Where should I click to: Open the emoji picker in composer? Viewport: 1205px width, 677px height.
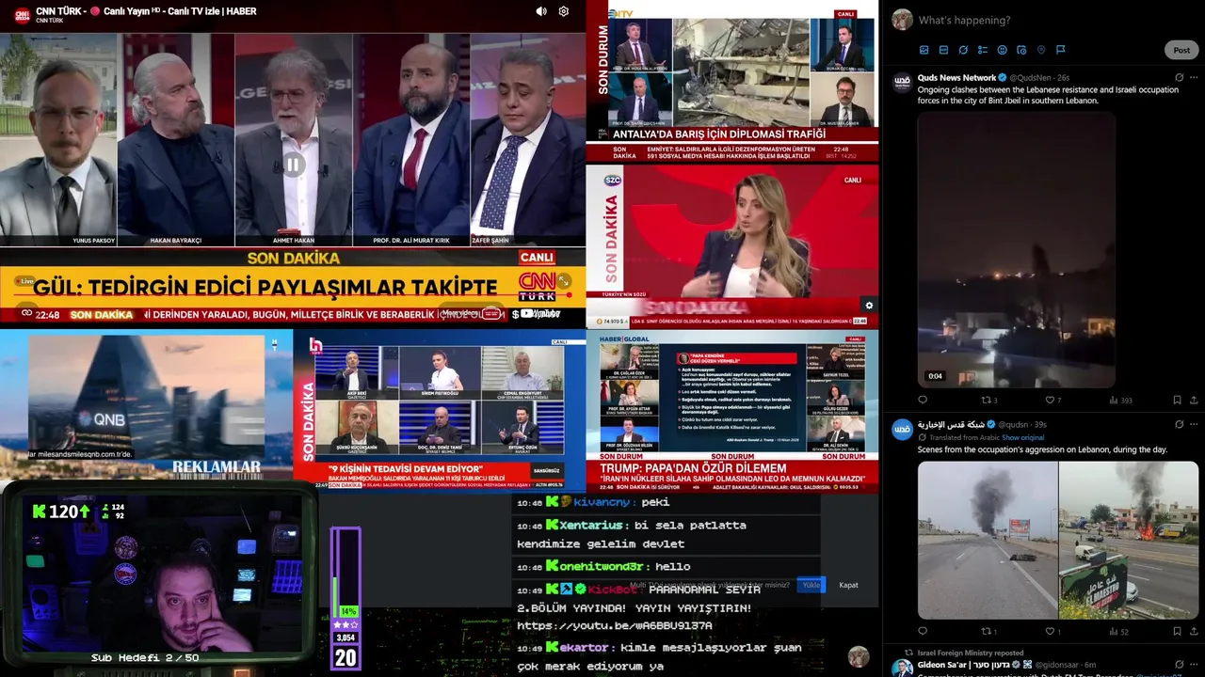pos(1002,50)
